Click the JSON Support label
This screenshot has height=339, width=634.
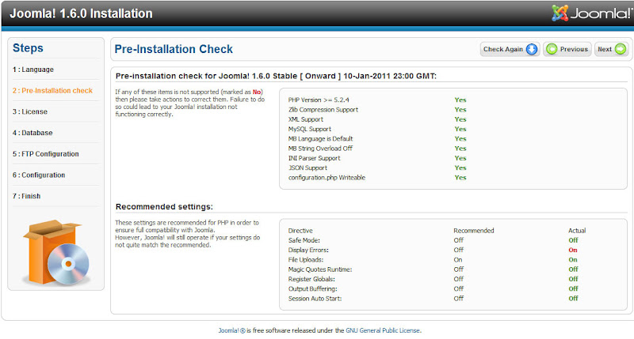[307, 168]
